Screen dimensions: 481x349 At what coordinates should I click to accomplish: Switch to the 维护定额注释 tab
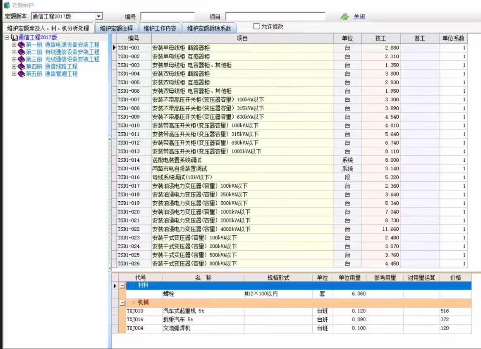(116, 29)
